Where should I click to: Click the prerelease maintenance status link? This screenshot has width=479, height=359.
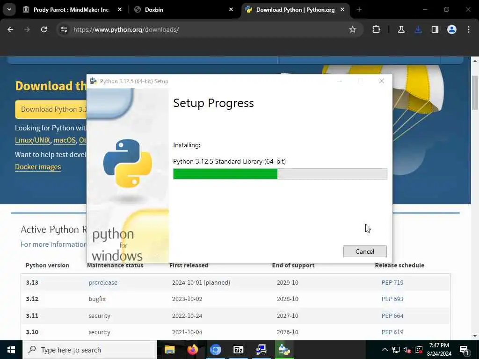point(103,282)
